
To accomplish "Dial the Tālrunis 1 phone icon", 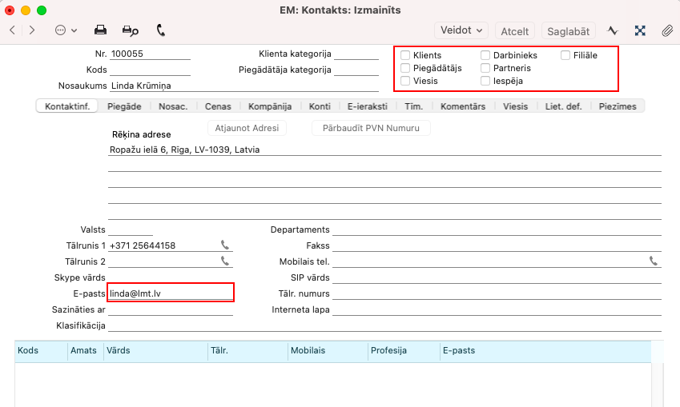I will pyautogui.click(x=225, y=245).
